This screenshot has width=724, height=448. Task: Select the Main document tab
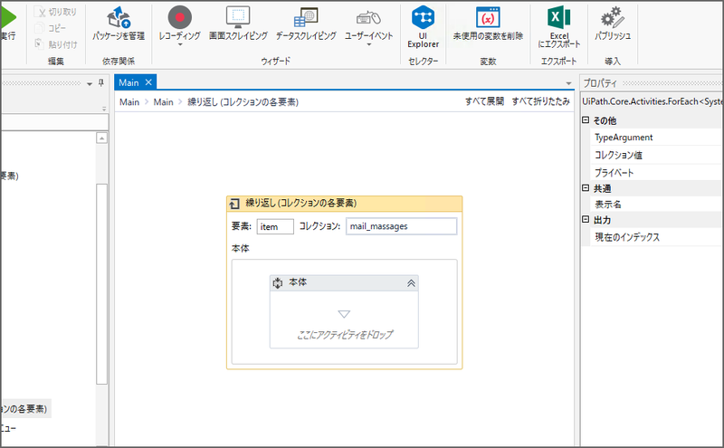coord(129,82)
